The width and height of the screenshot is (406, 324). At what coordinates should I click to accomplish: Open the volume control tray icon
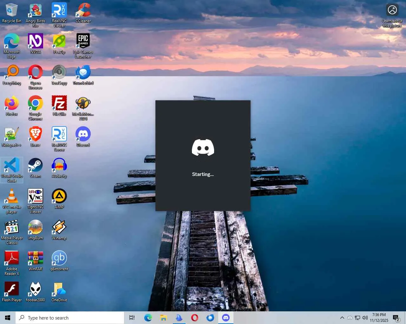(365, 318)
